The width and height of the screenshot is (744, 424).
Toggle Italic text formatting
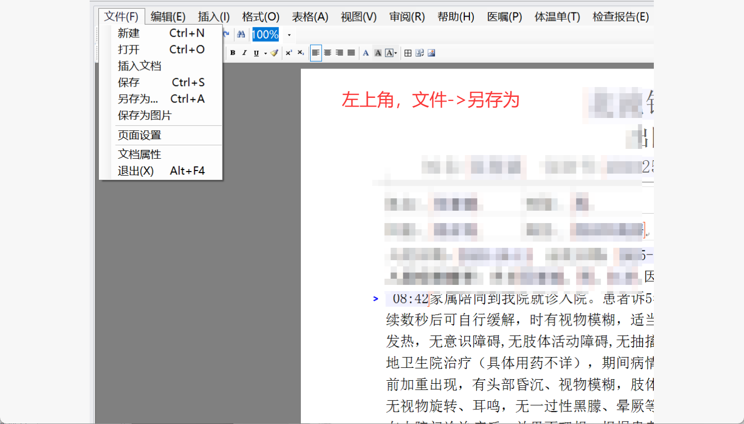(x=244, y=53)
